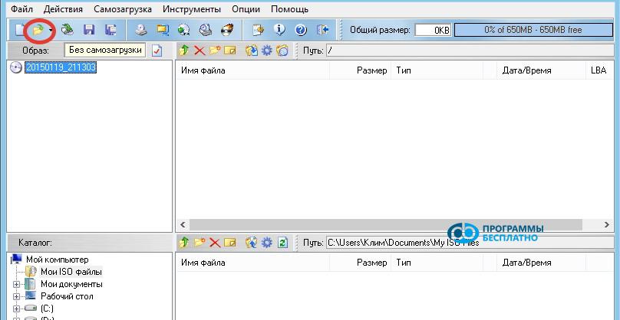This screenshot has height=320, width=620.
Task: Select Мои ISO файлы in catalog tree
Action: (x=71, y=272)
